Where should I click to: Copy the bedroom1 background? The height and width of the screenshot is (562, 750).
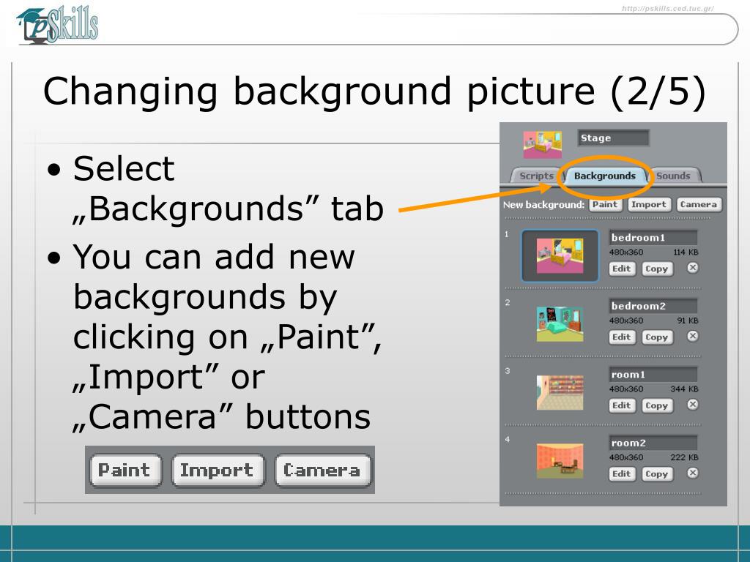(657, 269)
